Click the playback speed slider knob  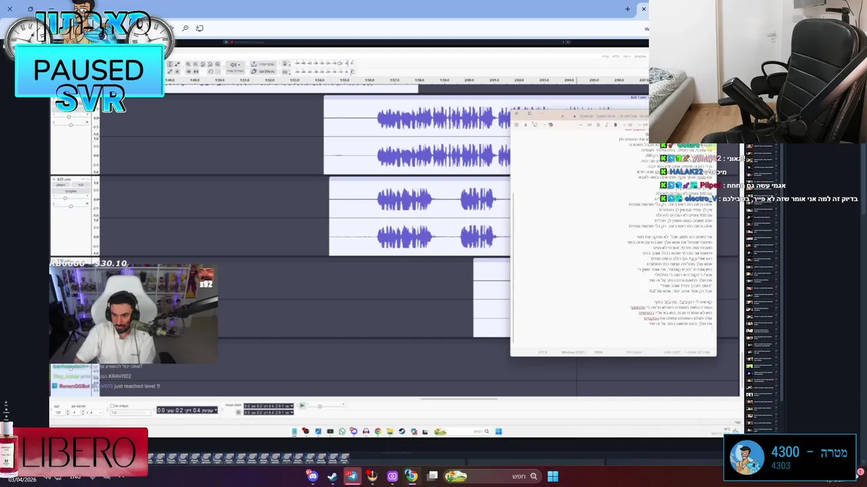tap(320, 407)
